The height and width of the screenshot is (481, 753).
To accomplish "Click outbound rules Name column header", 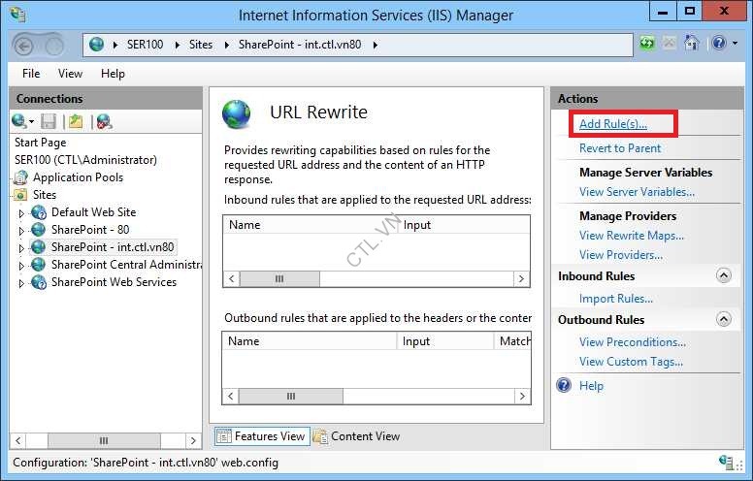I will point(310,341).
